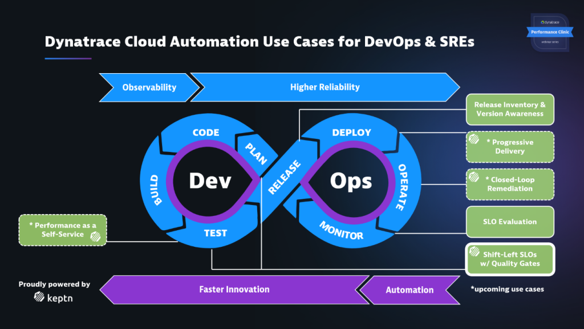The image size is (584, 329).
Task: Enable the 'Shift-Left SLOs w/ Quality Gates' item
Action: click(x=510, y=259)
